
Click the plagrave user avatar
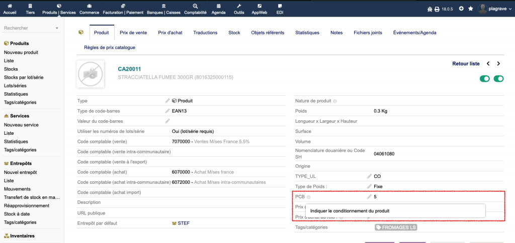point(482,9)
